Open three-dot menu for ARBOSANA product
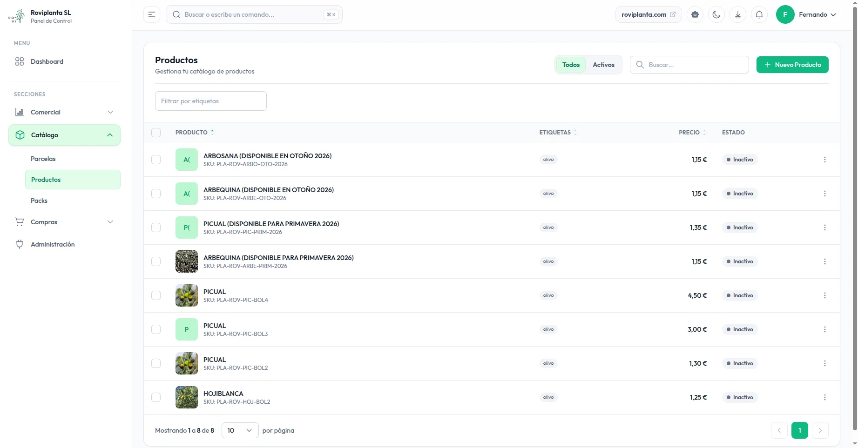The image size is (858, 448). pyautogui.click(x=824, y=160)
